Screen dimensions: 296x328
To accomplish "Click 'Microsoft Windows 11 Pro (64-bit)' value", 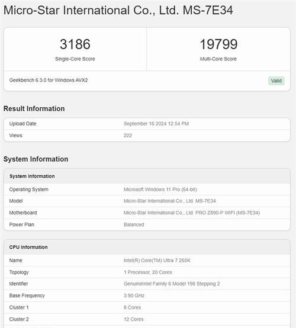I will 160,189.
